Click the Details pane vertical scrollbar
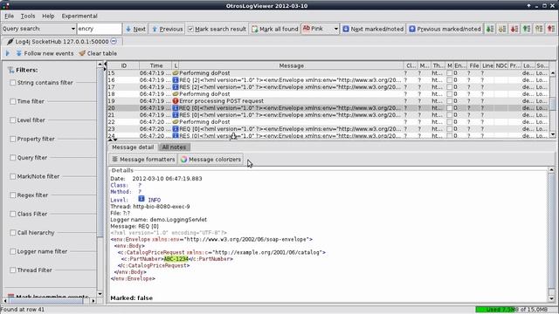The image size is (559, 314). coord(551,234)
